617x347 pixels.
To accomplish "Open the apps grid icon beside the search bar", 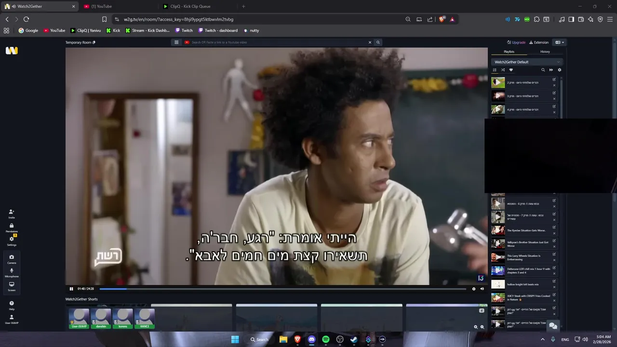I will (176, 42).
